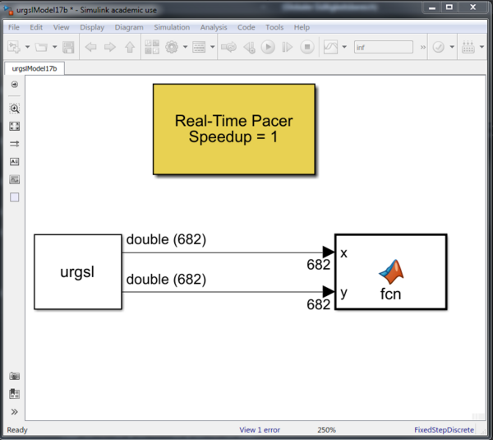The width and height of the screenshot is (493, 440).
Task: Click the Step Forward button
Action: [x=287, y=47]
